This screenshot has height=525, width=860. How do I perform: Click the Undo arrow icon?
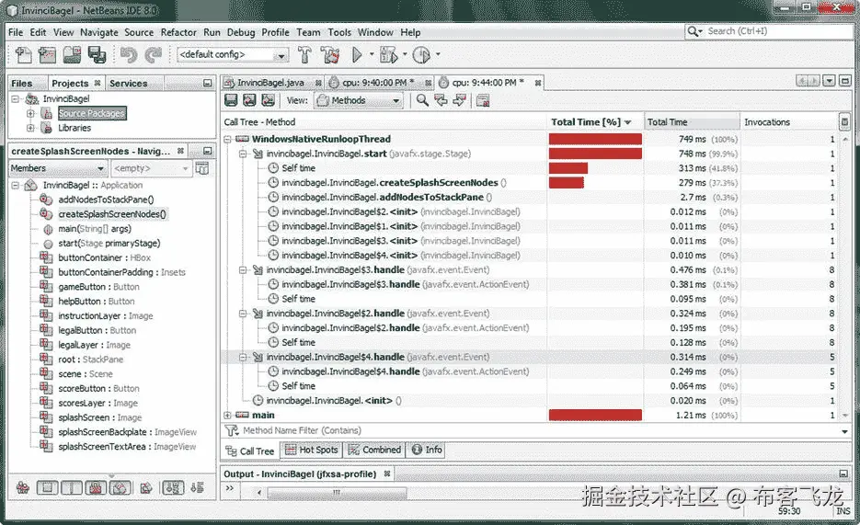pos(129,55)
